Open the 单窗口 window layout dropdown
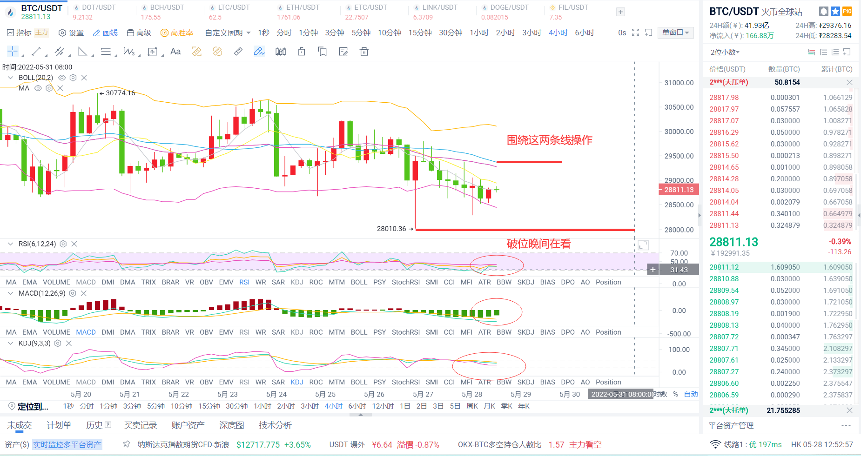Image resolution: width=861 pixels, height=456 pixels. [x=676, y=33]
